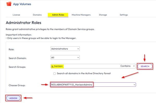156x103 pixels.
Task: Open the Machine Managers tab
Action: tap(81, 15)
